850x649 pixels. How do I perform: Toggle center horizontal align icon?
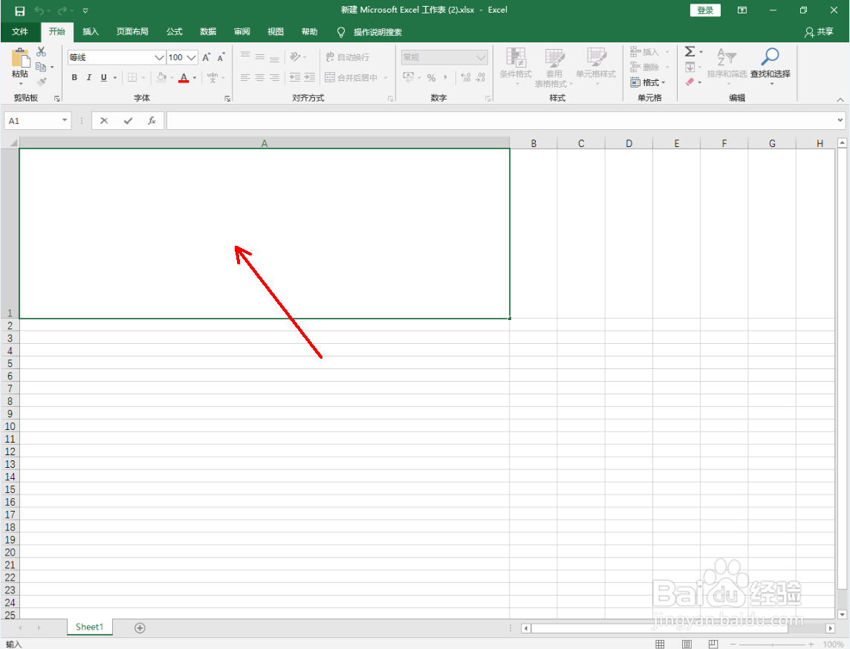click(x=259, y=77)
